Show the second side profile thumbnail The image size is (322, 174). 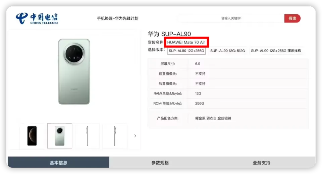(x=115, y=136)
